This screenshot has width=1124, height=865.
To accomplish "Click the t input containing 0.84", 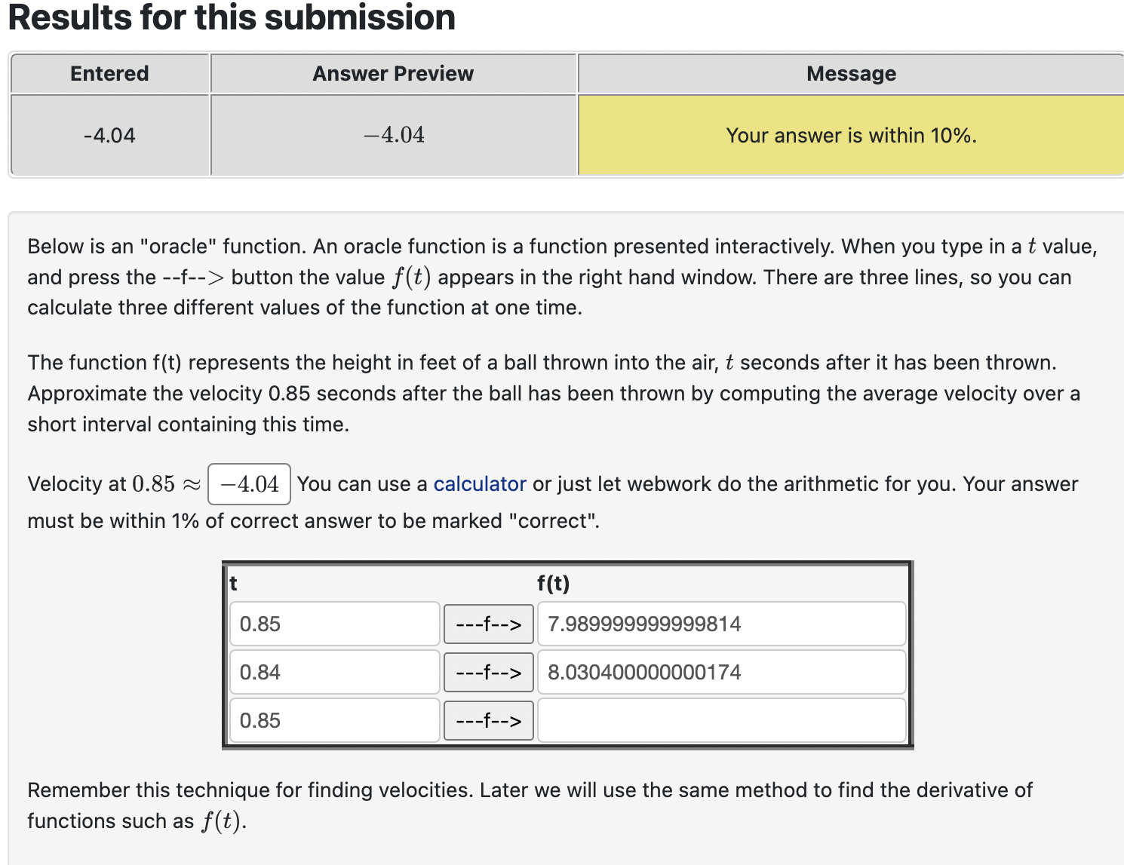I will coord(334,672).
